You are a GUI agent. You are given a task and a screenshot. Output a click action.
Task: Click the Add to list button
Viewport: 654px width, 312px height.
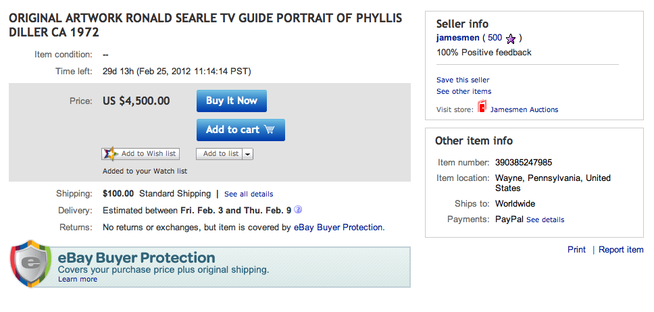(x=220, y=154)
